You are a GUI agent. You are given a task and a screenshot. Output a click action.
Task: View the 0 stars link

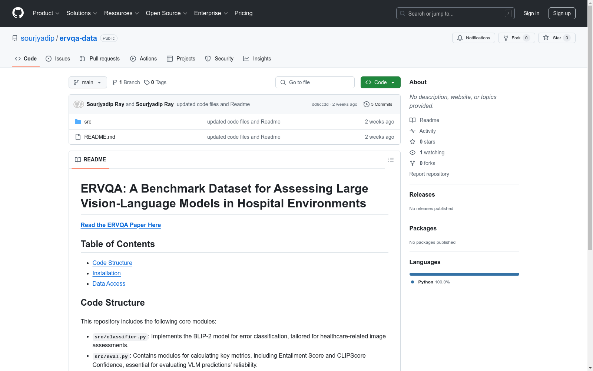pyautogui.click(x=423, y=142)
